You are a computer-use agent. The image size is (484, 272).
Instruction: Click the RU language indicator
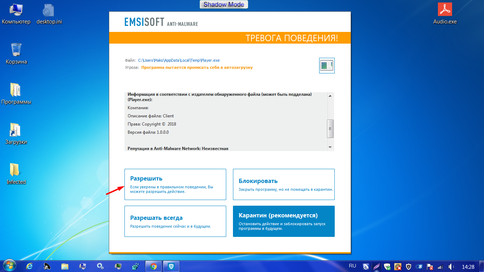pyautogui.click(x=352, y=266)
